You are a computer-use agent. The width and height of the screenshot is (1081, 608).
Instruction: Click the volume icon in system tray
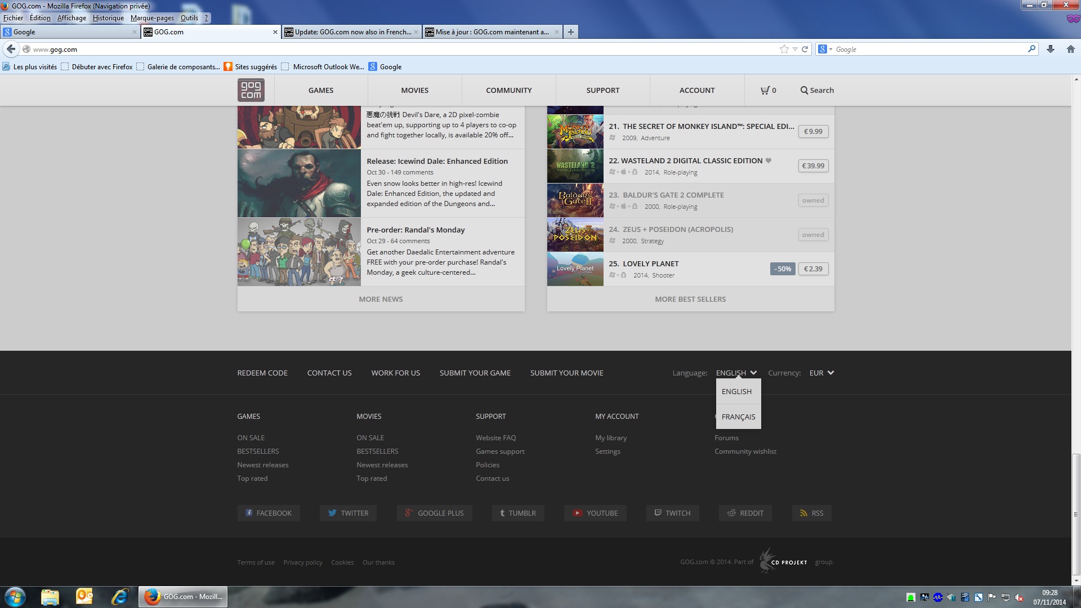tap(1019, 597)
